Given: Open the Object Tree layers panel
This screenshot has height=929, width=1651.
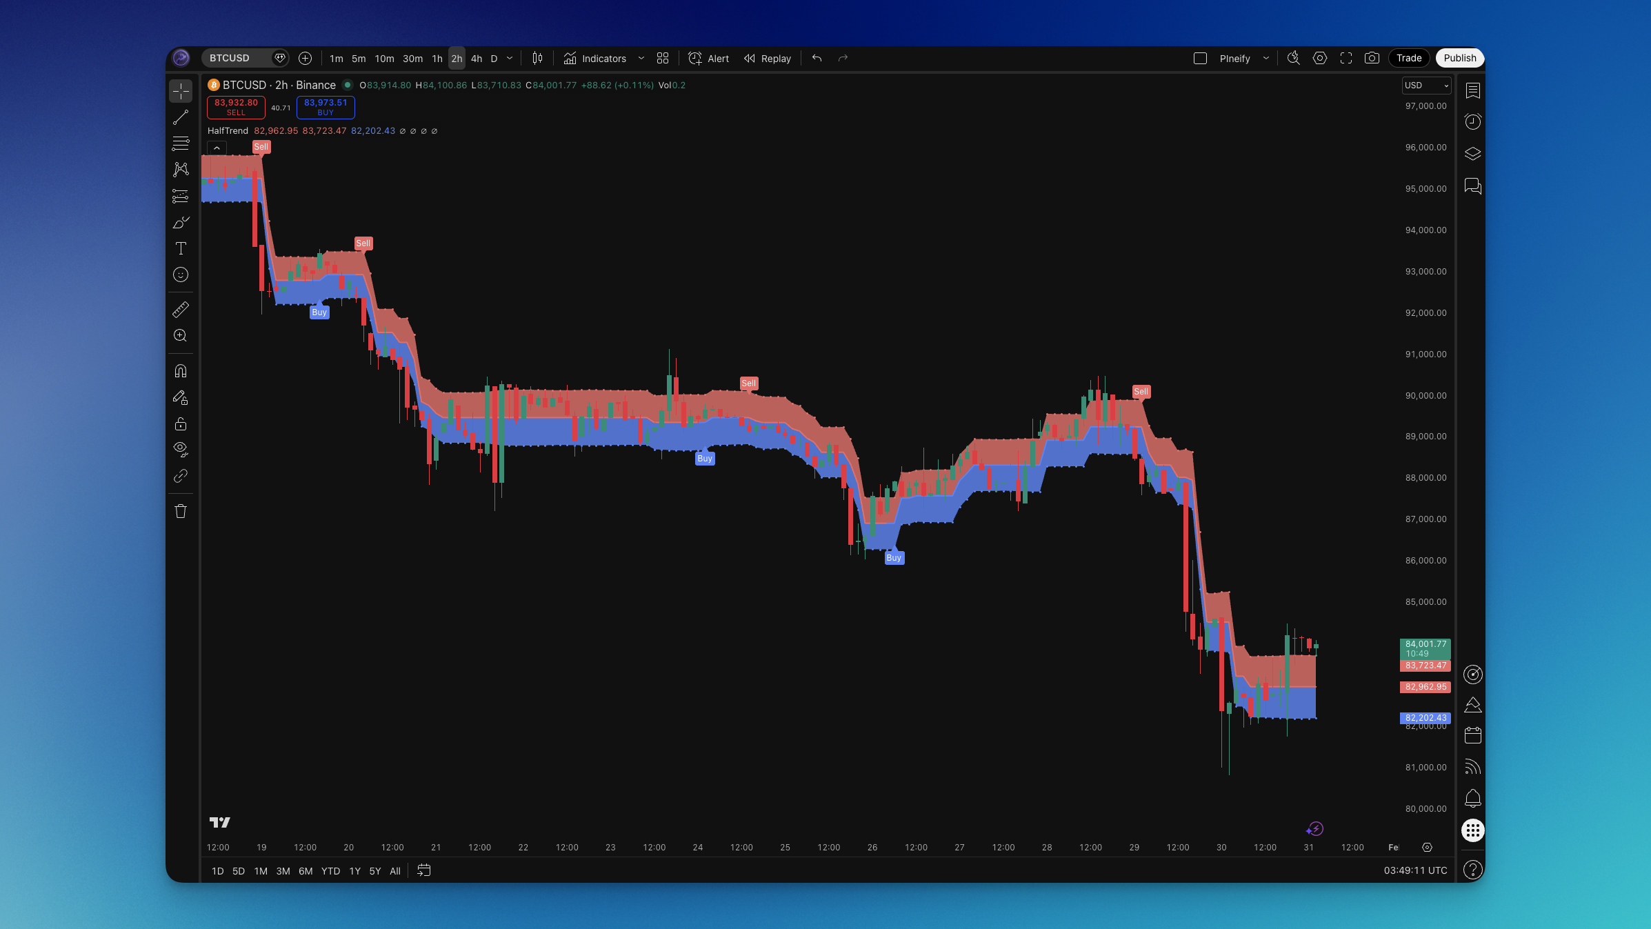Looking at the screenshot, I should point(1473,153).
